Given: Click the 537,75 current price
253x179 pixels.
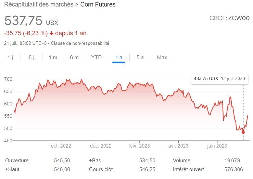Looking at the screenshot, I should [x=23, y=21].
